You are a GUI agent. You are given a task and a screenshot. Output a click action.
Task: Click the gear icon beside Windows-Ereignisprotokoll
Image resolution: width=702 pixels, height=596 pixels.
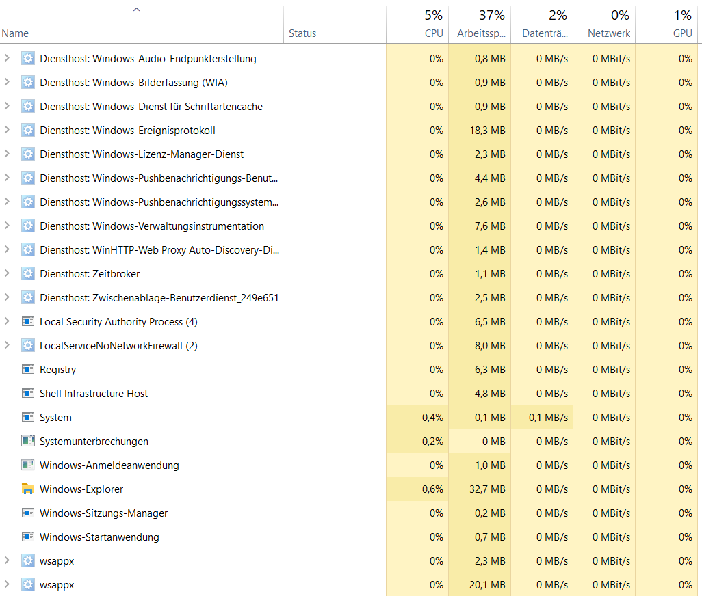28,130
